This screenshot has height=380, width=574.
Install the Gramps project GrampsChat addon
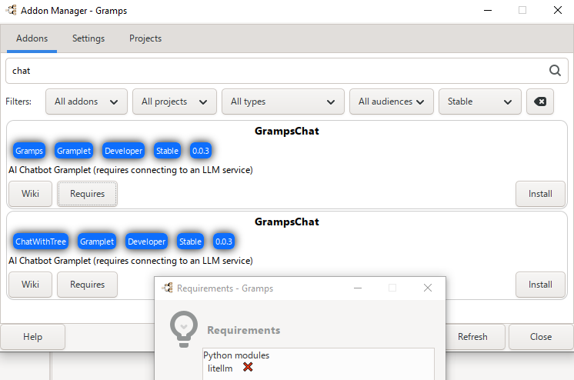coord(540,194)
